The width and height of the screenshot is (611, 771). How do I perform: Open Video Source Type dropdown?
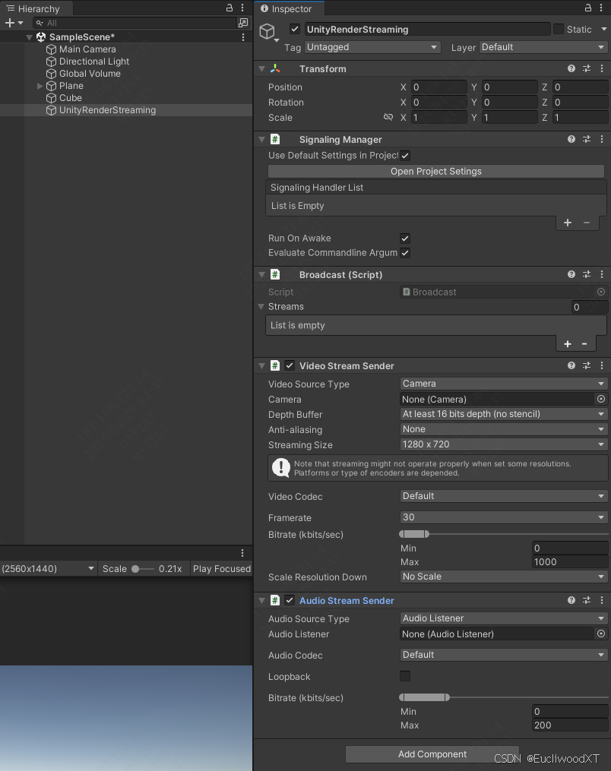504,384
